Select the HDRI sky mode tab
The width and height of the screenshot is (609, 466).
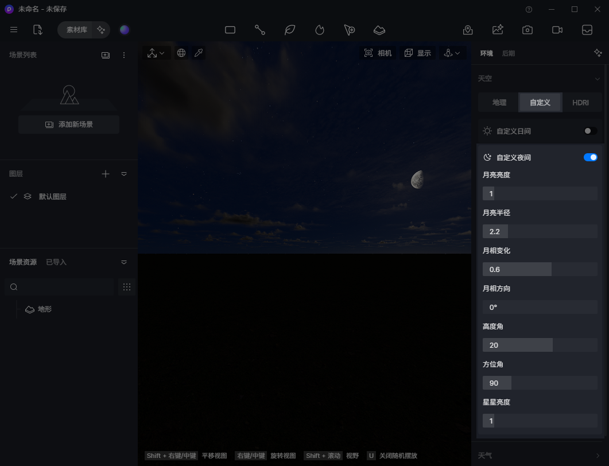[580, 103]
